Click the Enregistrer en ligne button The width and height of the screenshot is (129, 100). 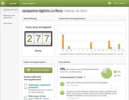pyautogui.click(x=38, y=70)
